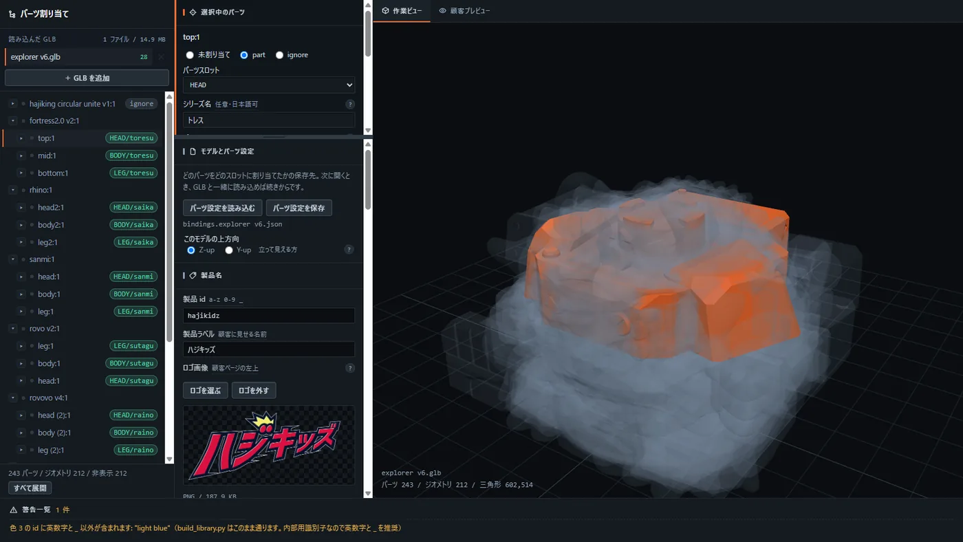
Task: Collapse the rovo v2:1 tree node
Action: pyautogui.click(x=12, y=329)
